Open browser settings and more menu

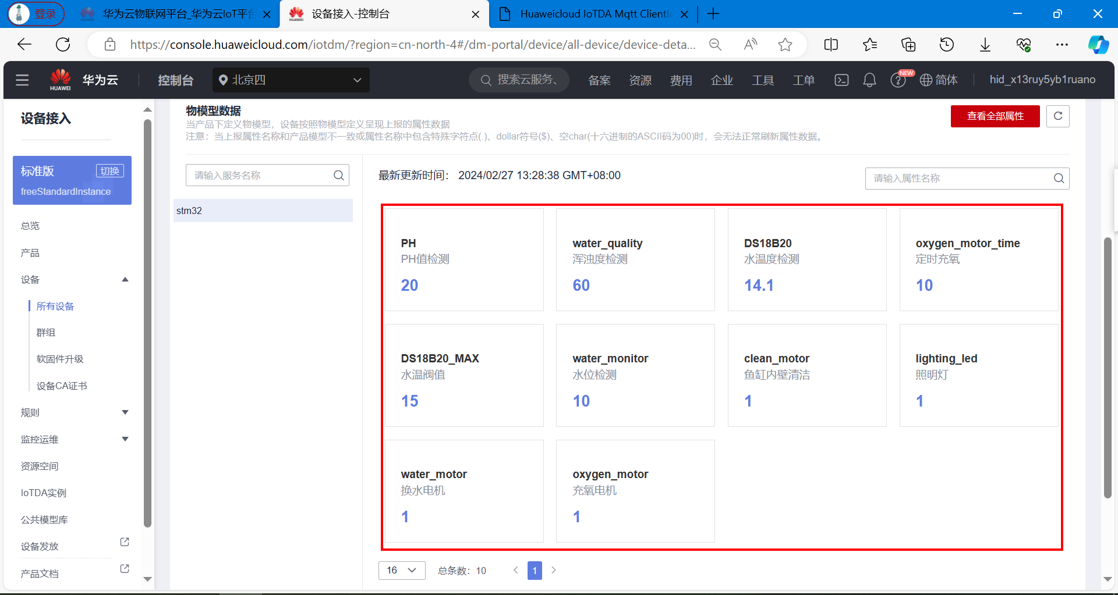tap(1062, 45)
